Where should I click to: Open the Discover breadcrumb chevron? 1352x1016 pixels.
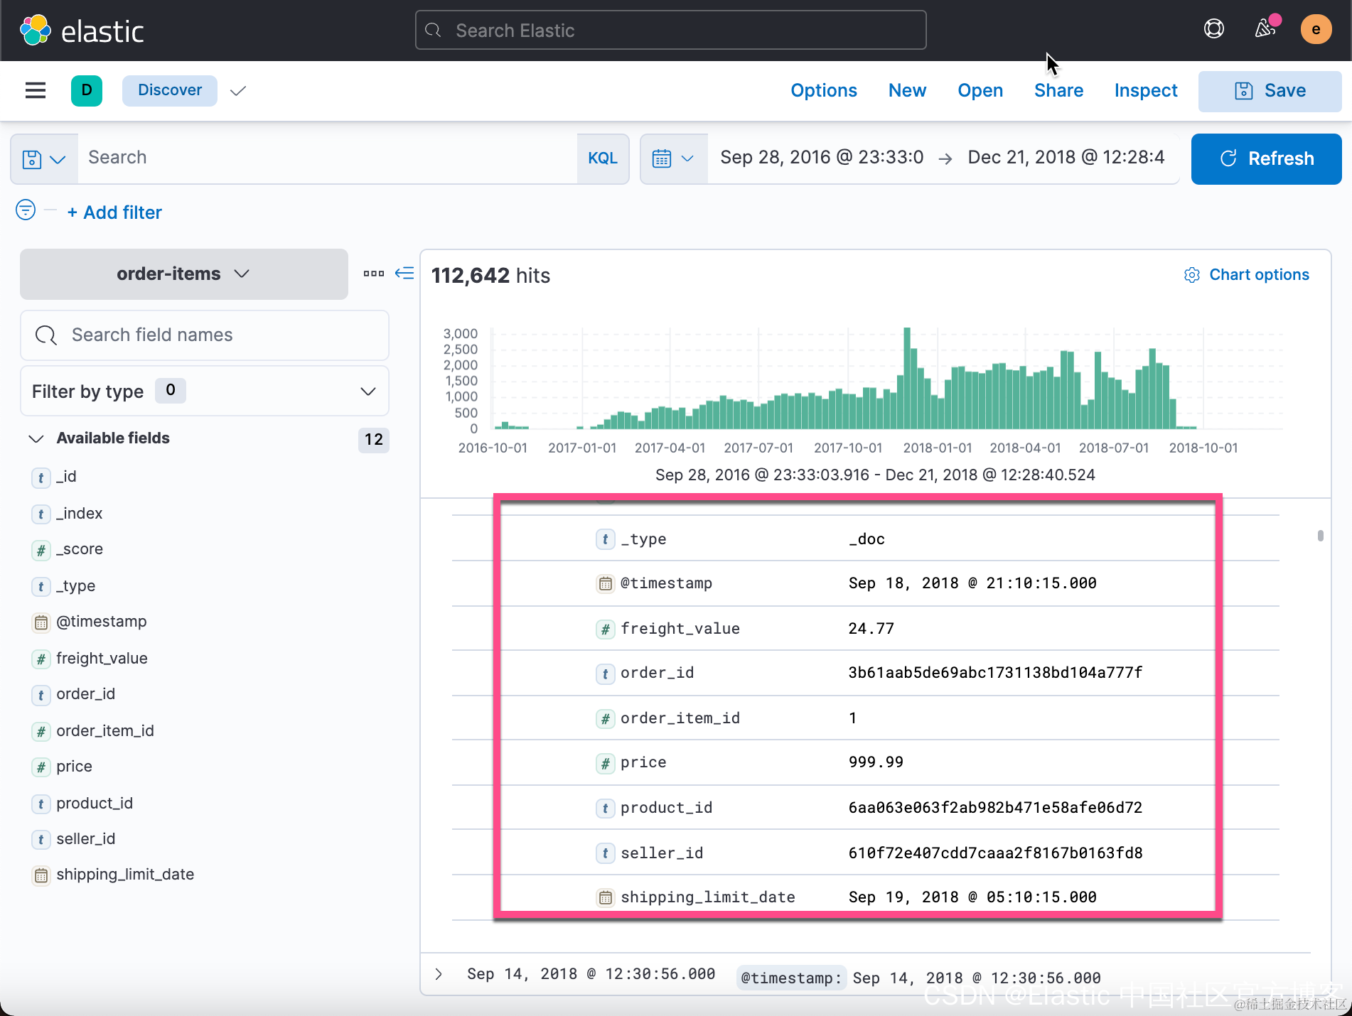238,91
